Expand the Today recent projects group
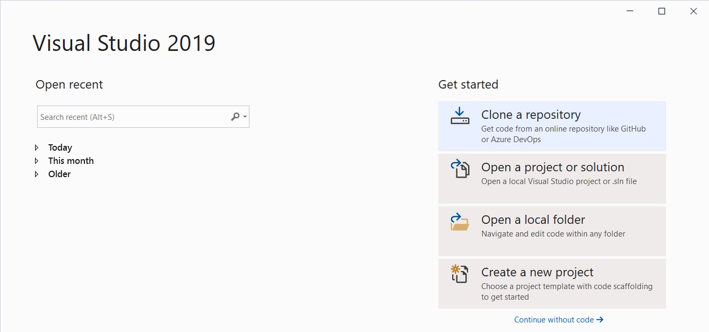The image size is (709, 332). pyautogui.click(x=37, y=147)
